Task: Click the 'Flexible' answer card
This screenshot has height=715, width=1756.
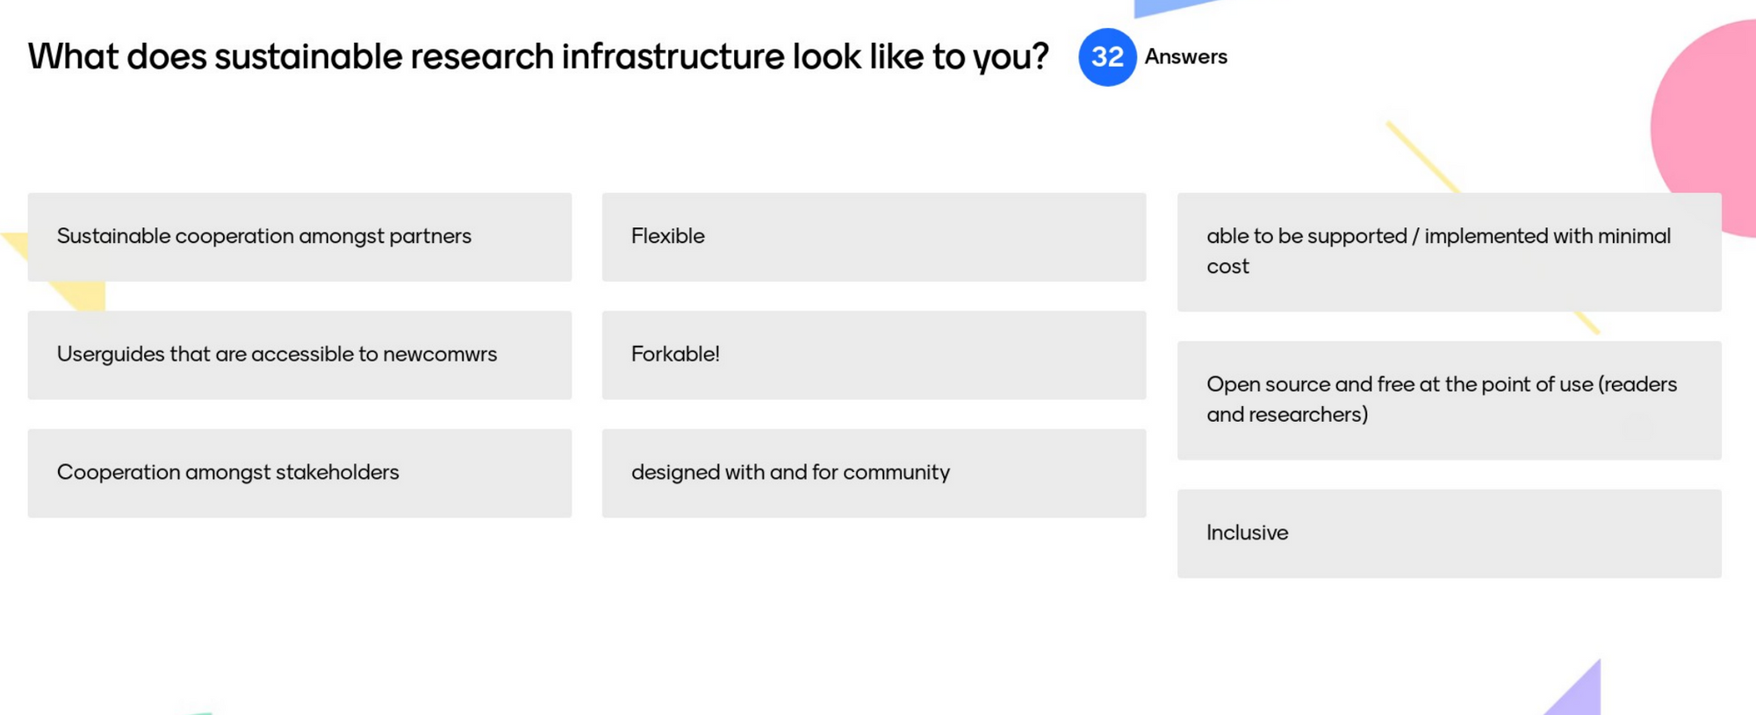Action: 874,237
